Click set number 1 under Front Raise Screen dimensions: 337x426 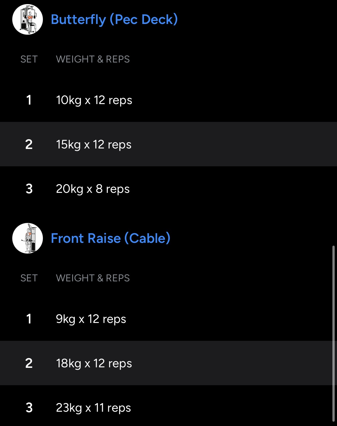pos(29,319)
